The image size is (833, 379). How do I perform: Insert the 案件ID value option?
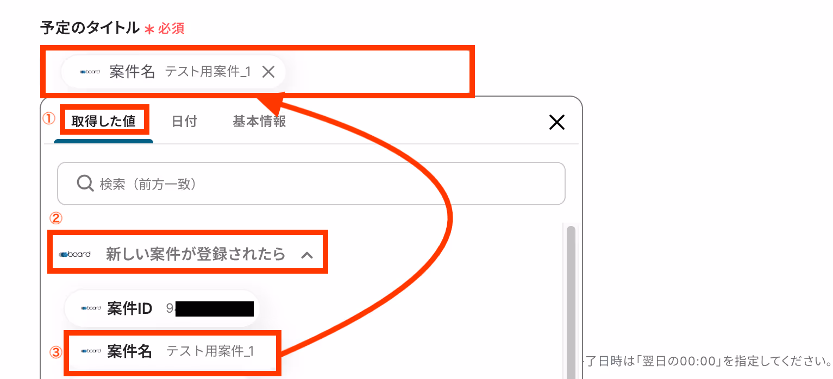161,308
